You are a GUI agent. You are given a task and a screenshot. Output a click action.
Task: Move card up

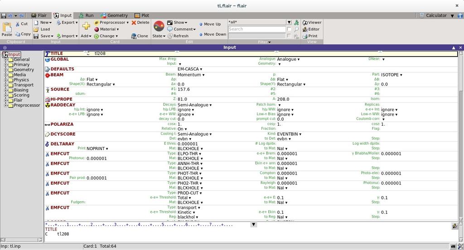tap(210, 24)
